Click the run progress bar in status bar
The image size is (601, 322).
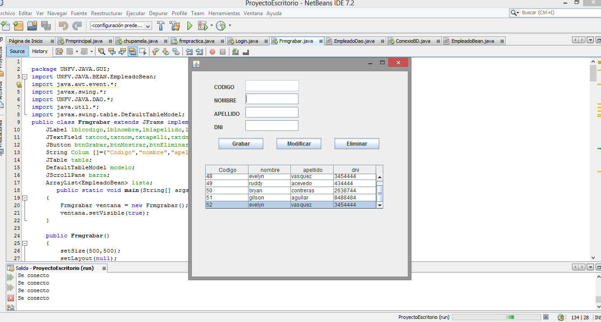pos(496,317)
